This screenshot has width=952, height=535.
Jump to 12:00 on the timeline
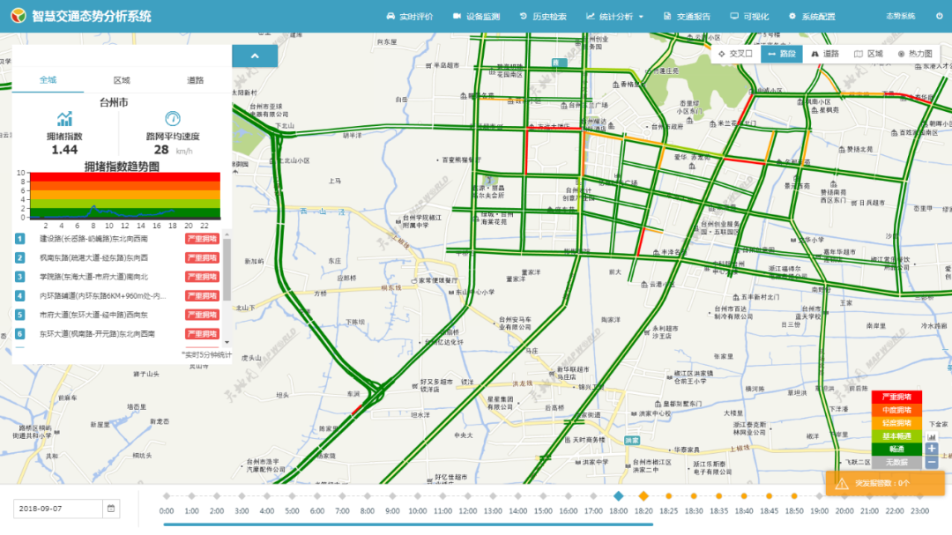pyautogui.click(x=467, y=496)
